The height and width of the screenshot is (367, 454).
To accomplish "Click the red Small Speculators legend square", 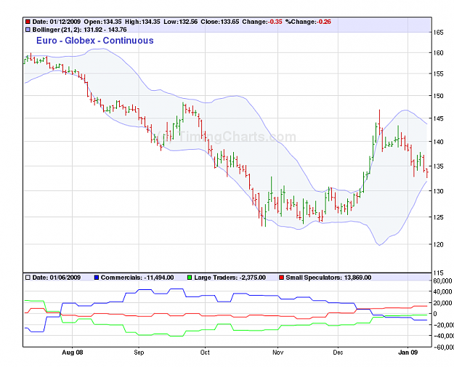I will 281,278.
